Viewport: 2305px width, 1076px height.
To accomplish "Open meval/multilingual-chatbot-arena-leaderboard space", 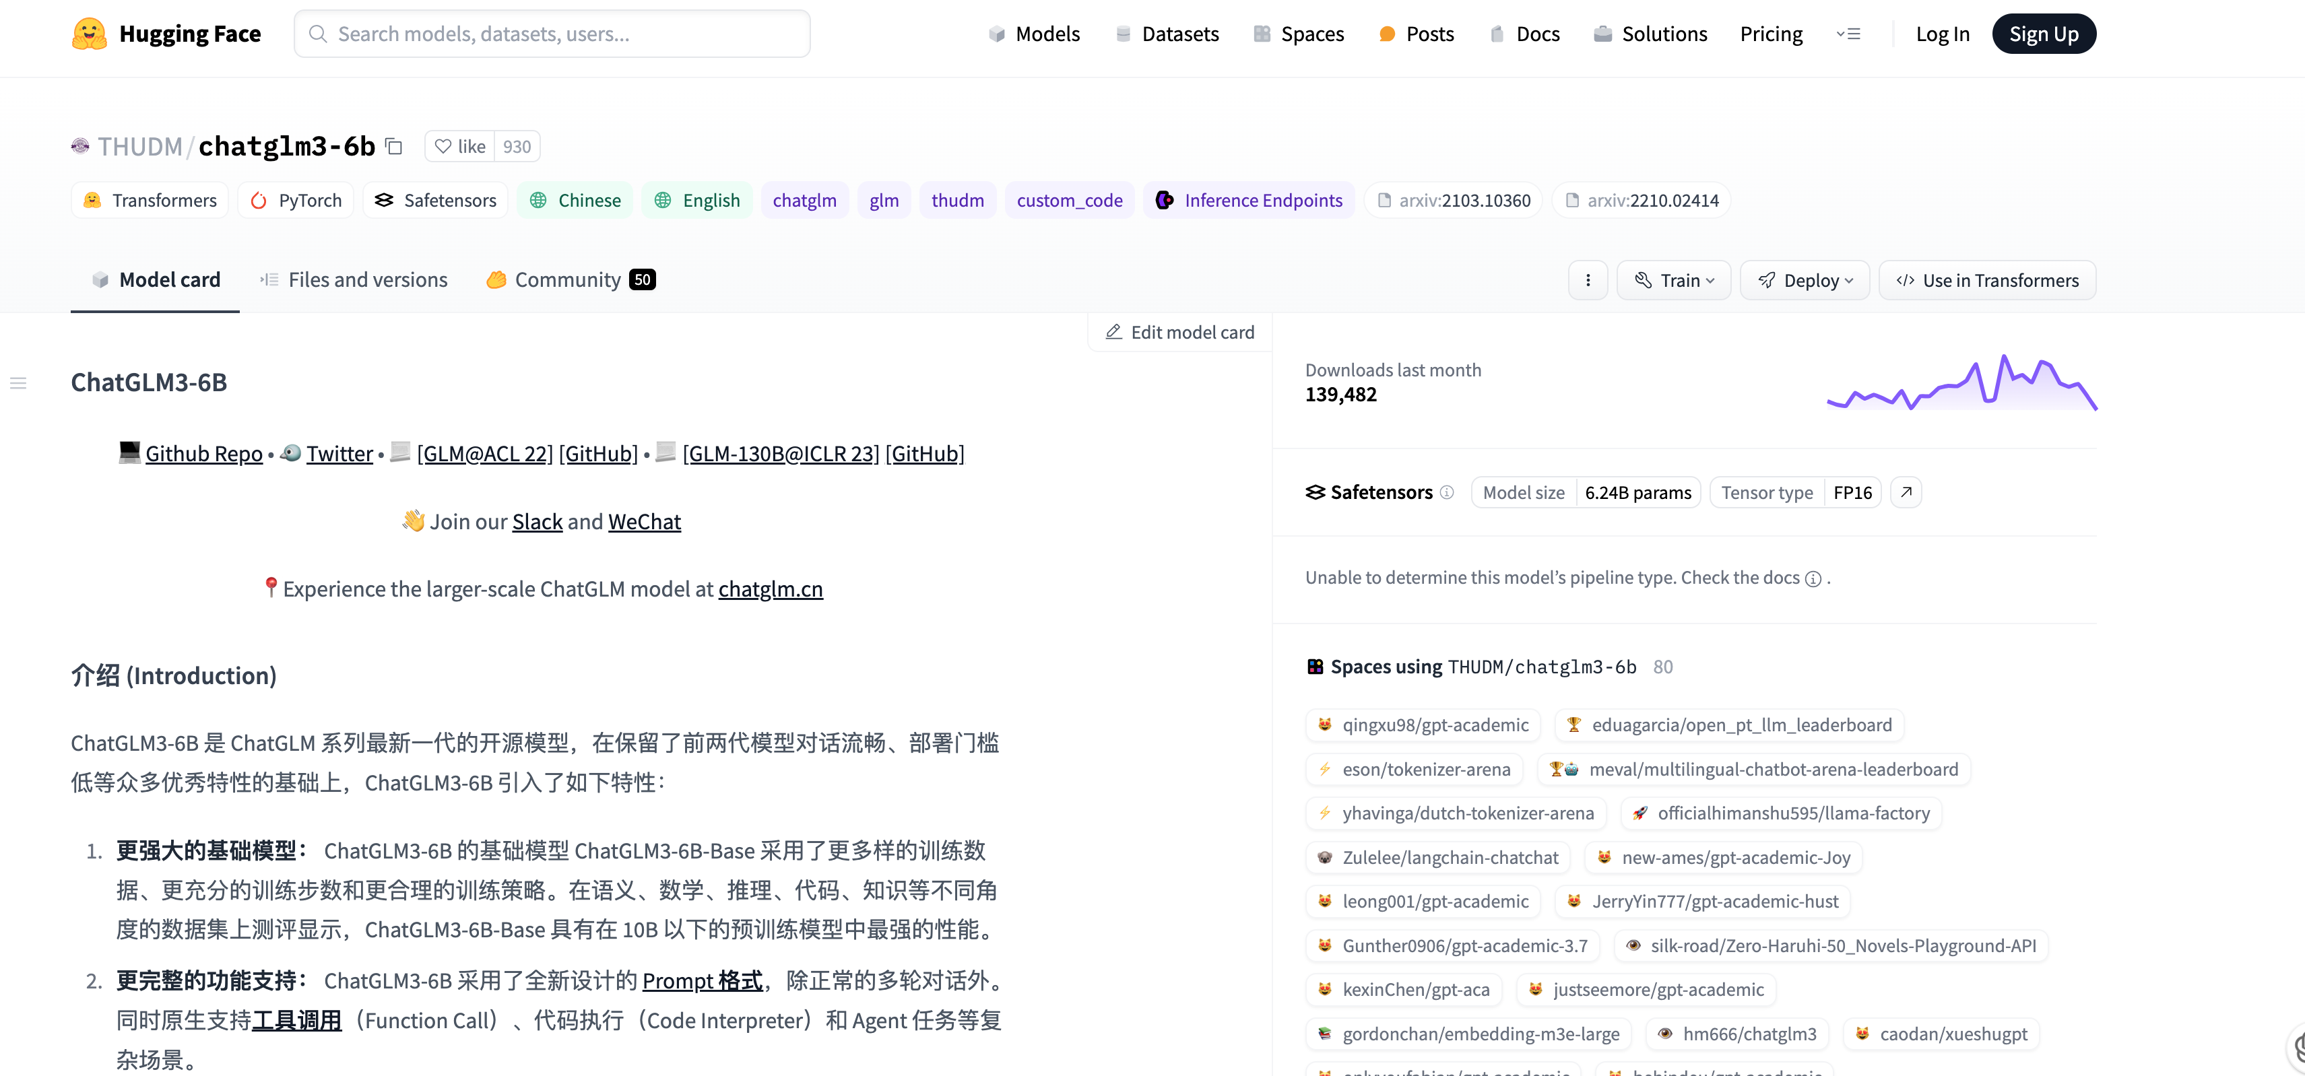I will pos(1754,769).
